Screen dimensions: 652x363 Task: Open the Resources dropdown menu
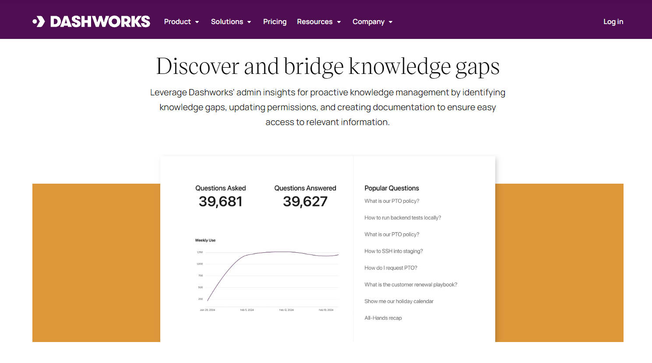point(319,21)
